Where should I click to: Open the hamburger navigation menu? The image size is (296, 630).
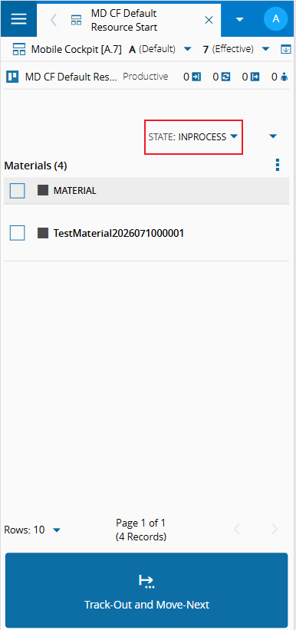click(x=18, y=19)
